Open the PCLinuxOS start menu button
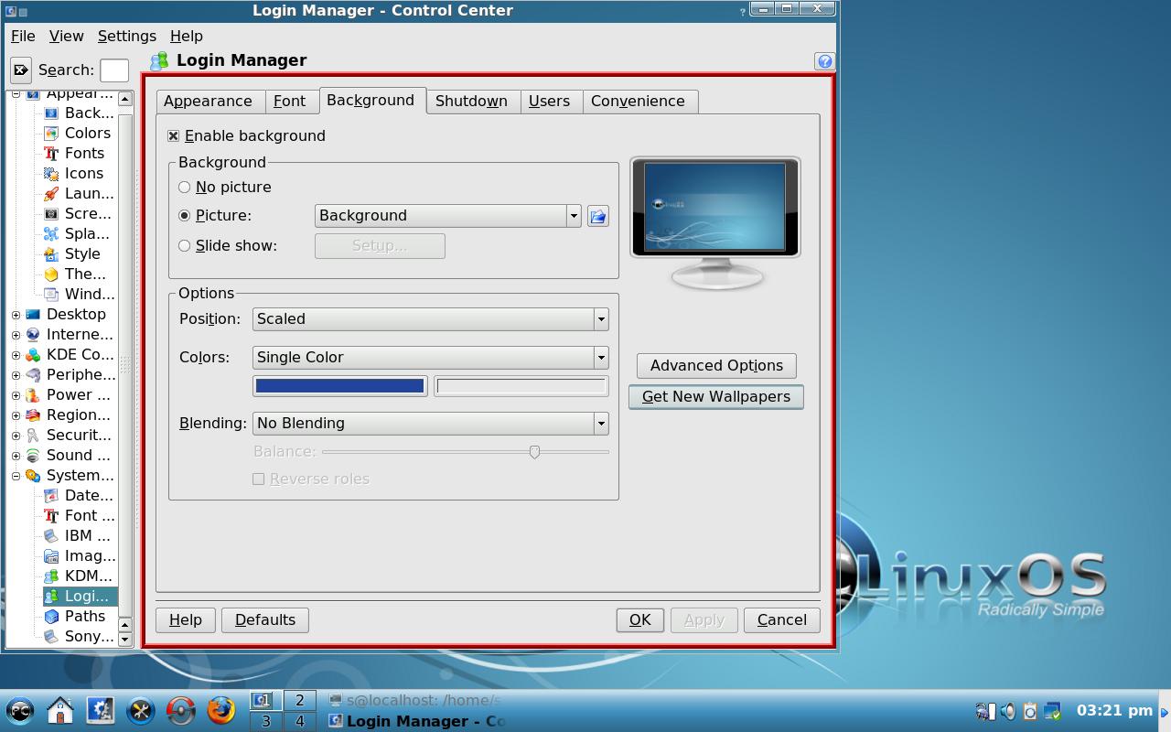1171x732 pixels. 20,710
